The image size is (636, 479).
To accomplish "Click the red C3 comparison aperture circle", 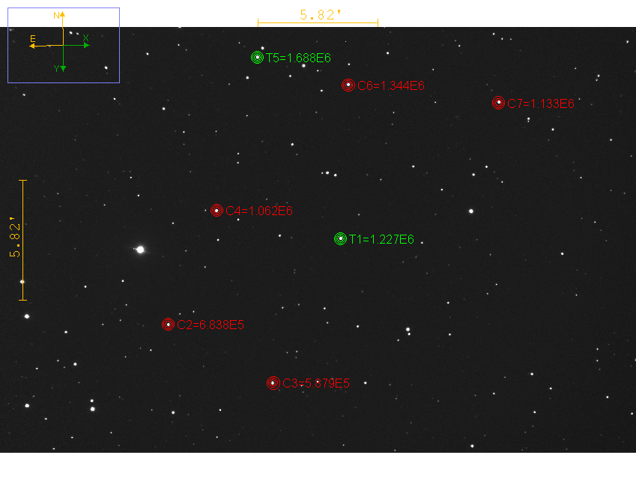I will (x=273, y=383).
